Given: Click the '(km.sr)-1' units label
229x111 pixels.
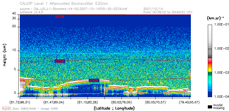Looking at the screenshot, I should 215,18.
